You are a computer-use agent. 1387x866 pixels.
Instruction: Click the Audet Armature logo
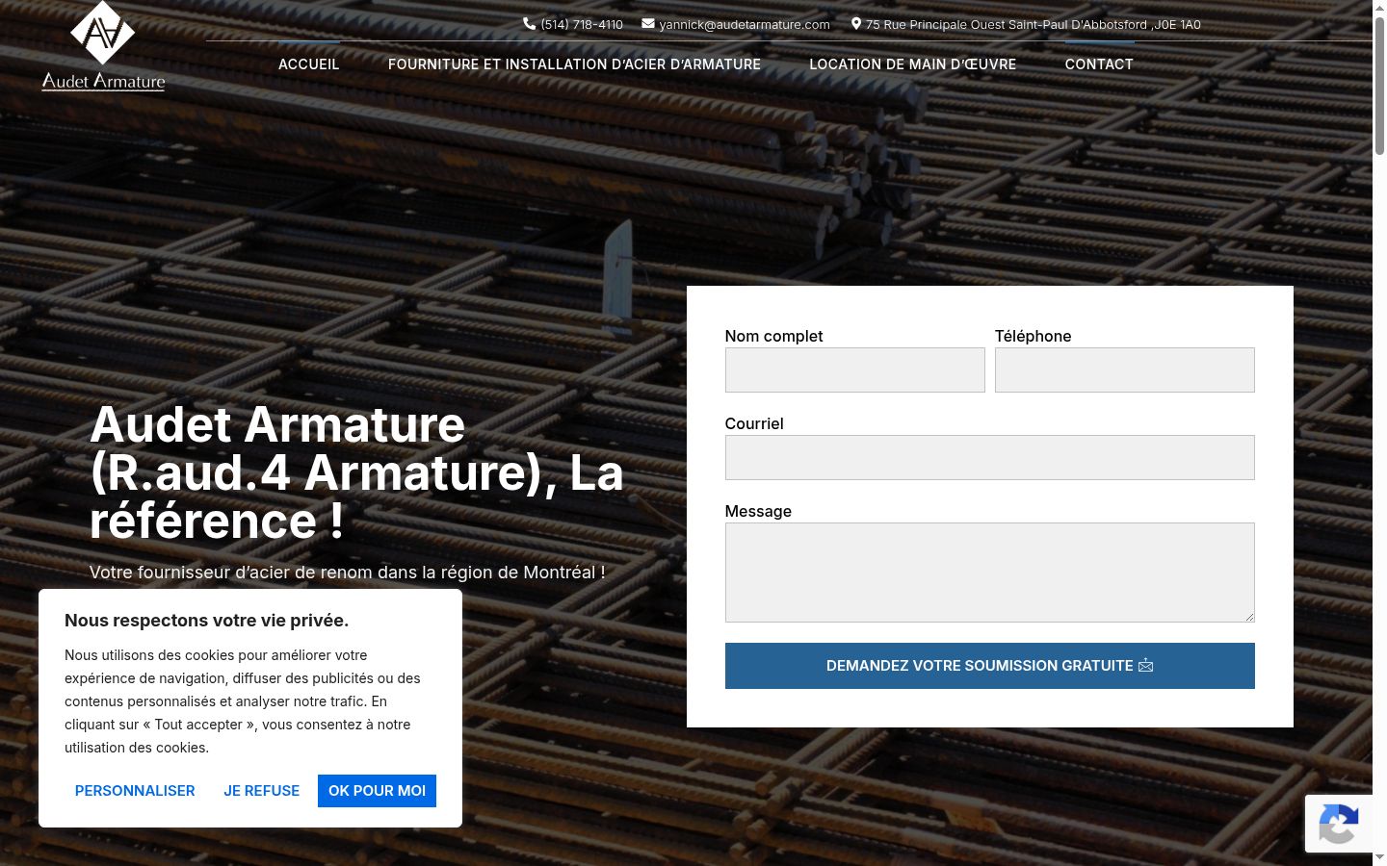(x=103, y=46)
